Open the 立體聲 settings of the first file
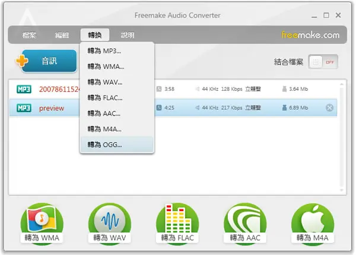Screen dimensions: 356x255 pos(253,89)
